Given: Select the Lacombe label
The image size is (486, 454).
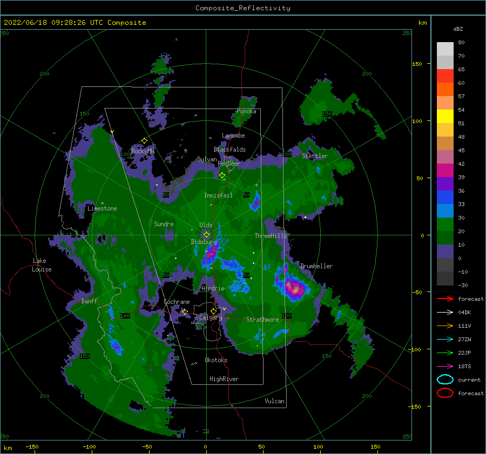Looking at the screenshot, I should coord(233,135).
